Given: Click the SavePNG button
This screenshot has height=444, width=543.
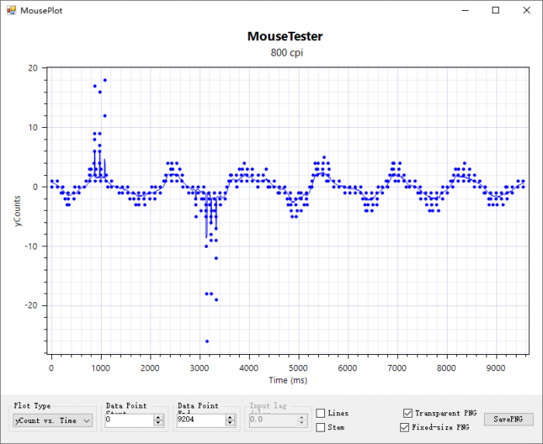Looking at the screenshot, I should click(x=509, y=419).
